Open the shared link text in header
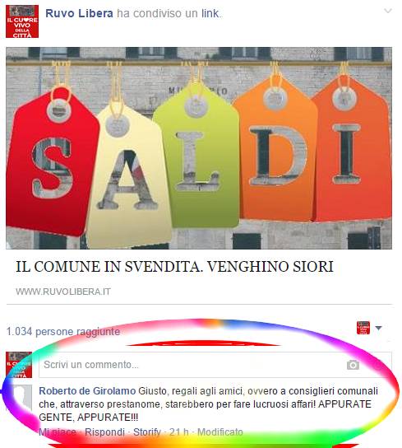 (x=210, y=13)
